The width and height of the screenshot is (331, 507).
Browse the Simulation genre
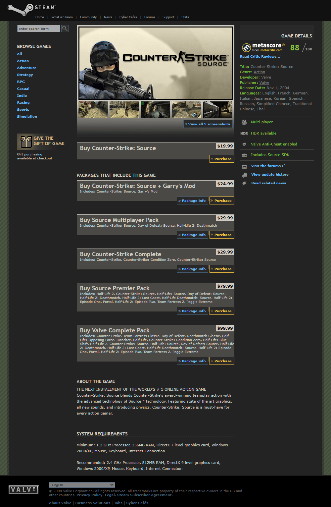click(x=27, y=116)
